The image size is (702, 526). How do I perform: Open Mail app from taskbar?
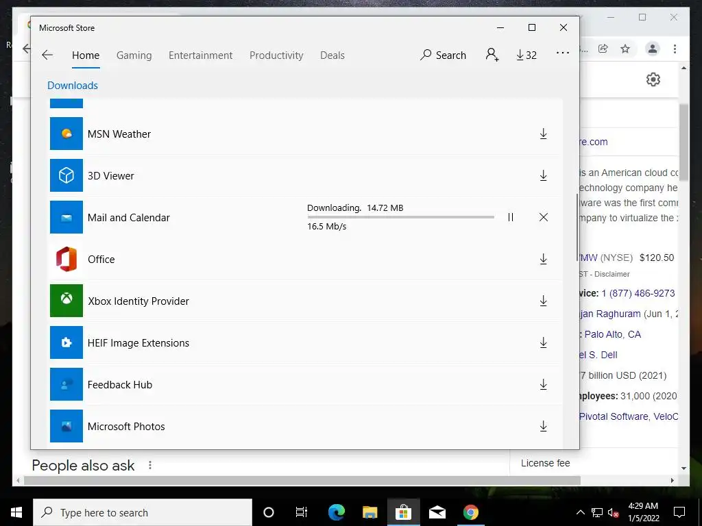[x=437, y=512]
